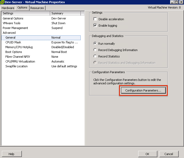
Task: Select Swapfile Location setting
Action: [16, 66]
